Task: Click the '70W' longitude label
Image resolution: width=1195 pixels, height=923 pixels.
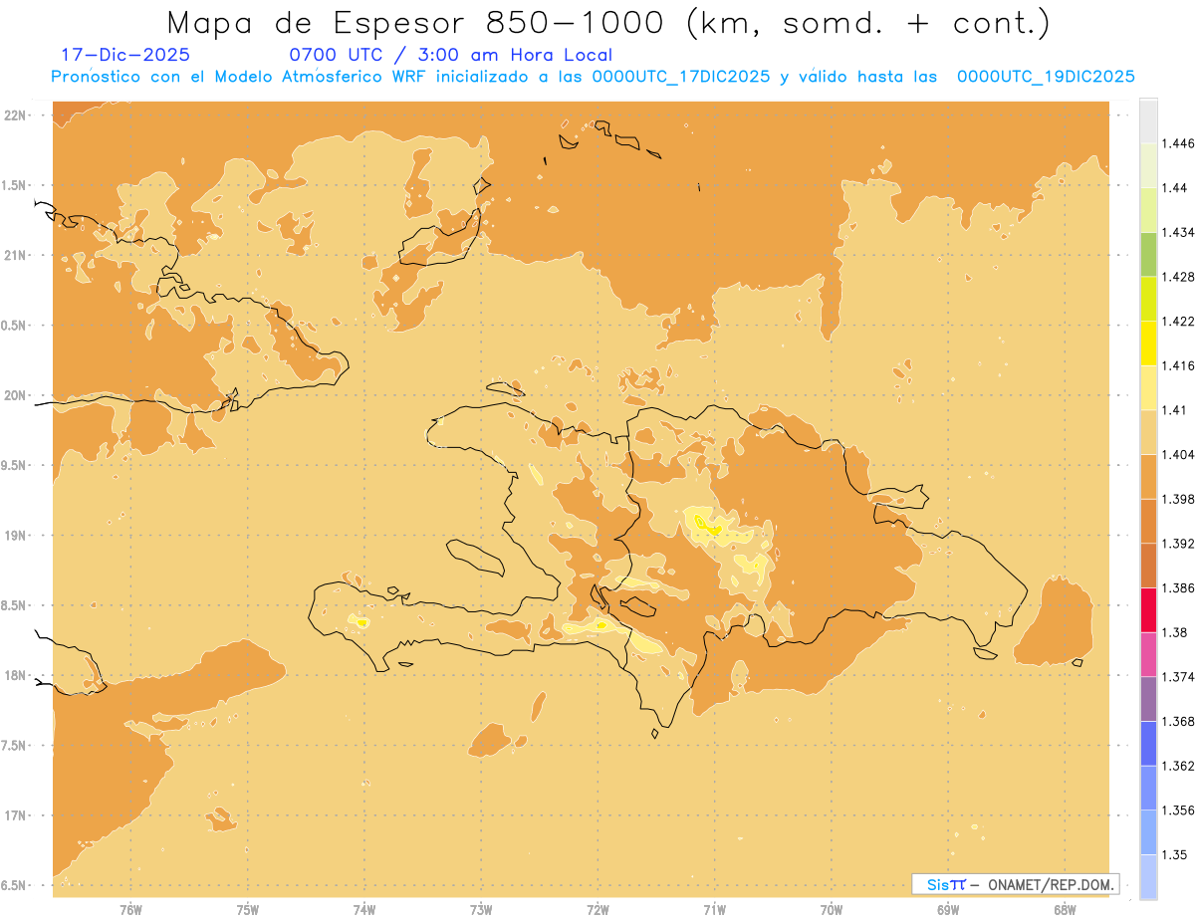Action: 832,910
